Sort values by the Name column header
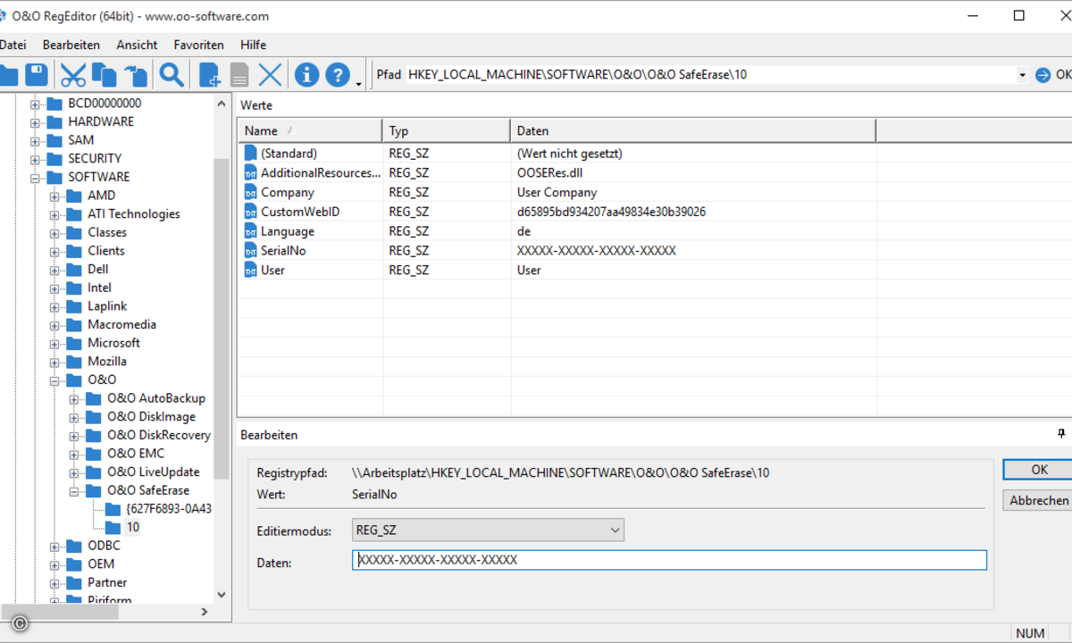 (310, 130)
